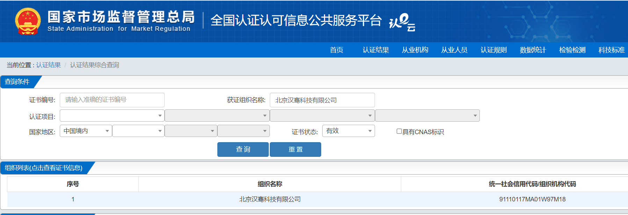The height and width of the screenshot is (215, 628).
Task: Click the code 91110117MA01W97M18
Action: tap(532, 199)
